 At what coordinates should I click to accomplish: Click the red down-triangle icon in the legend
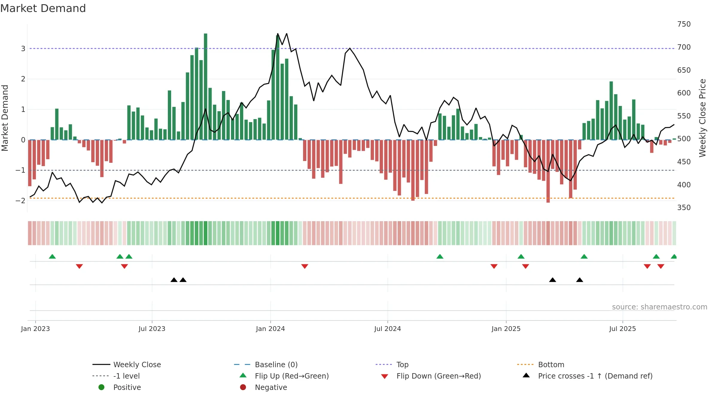(x=385, y=376)
